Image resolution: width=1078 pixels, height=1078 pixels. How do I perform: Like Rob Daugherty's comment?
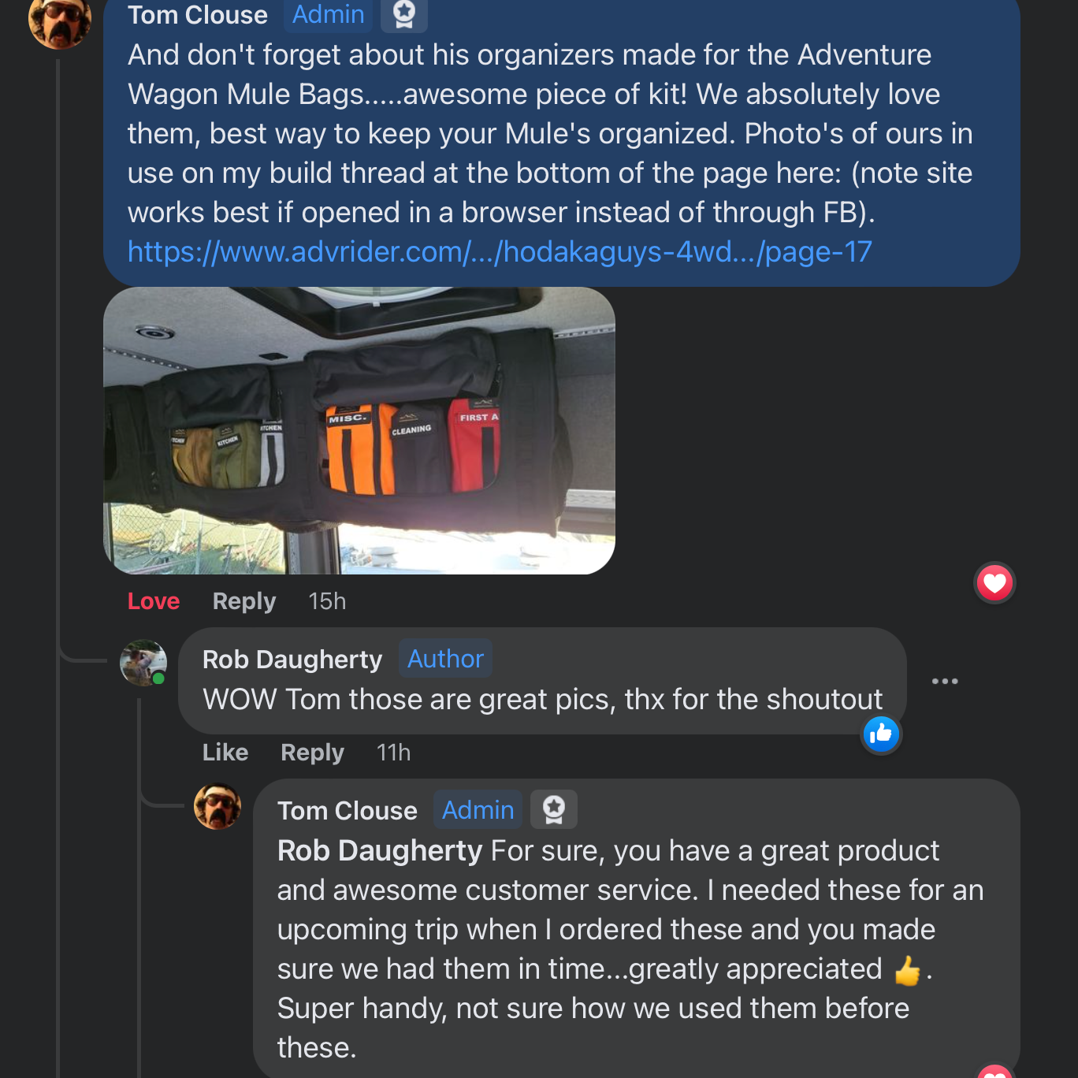coord(225,753)
